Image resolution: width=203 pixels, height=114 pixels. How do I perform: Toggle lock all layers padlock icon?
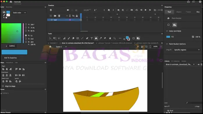[x=77, y=16]
